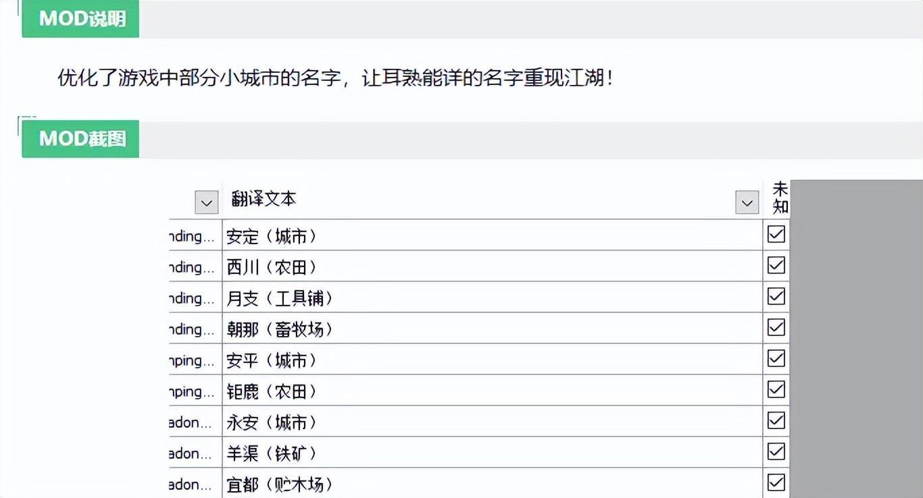Click the MOD description text paragraph
The height and width of the screenshot is (498, 923).
coord(336,78)
